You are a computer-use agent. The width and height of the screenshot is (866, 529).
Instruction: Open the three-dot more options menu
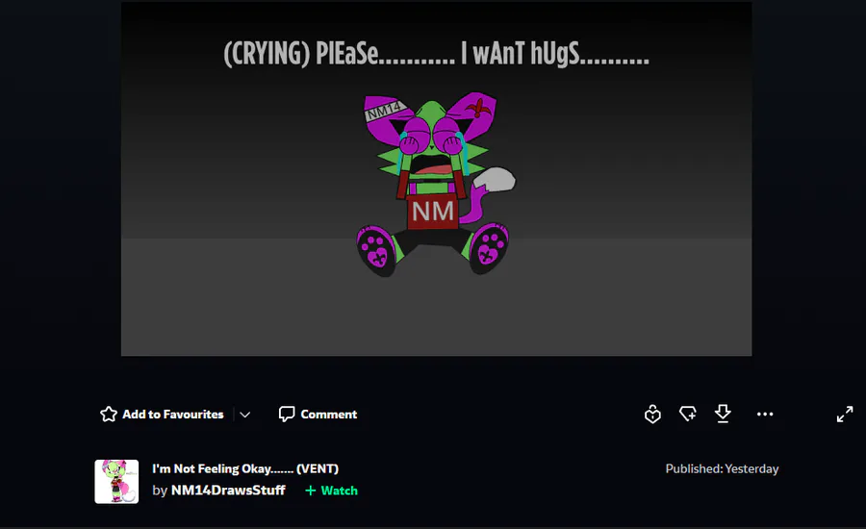click(765, 414)
